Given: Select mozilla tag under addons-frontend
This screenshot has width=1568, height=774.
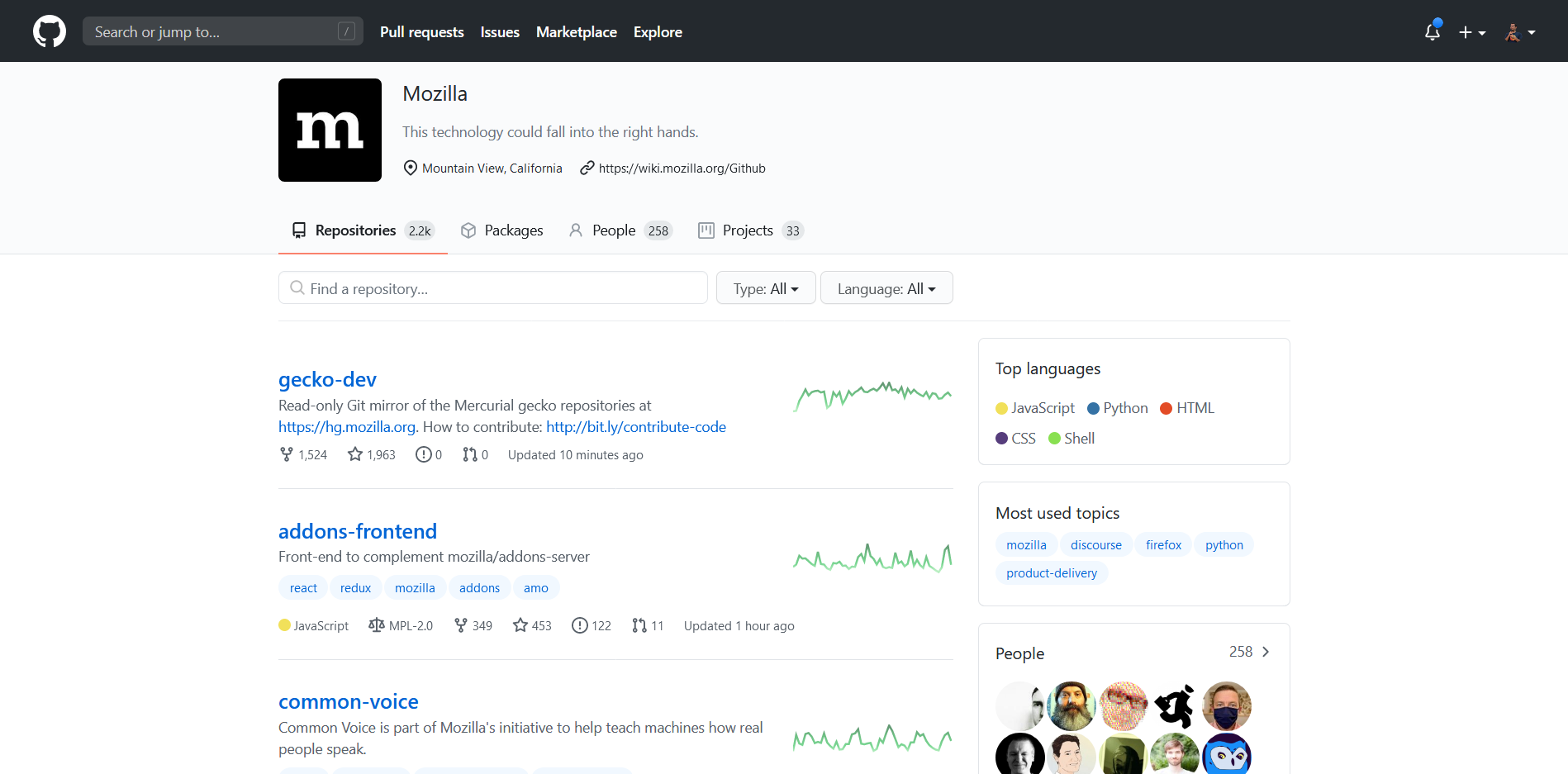Looking at the screenshot, I should [415, 588].
